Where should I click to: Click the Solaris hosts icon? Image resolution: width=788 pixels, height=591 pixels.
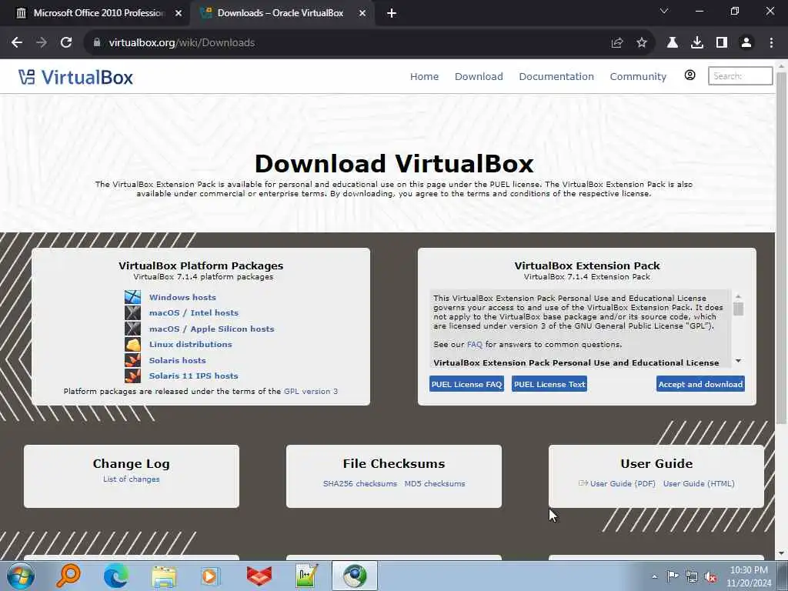[x=132, y=360]
